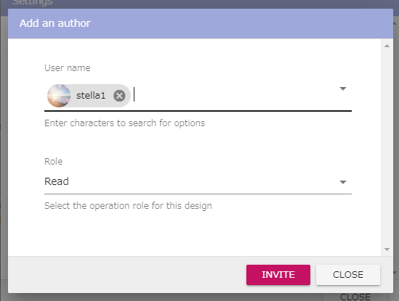Image resolution: width=399 pixels, height=301 pixels.
Task: Click the background page scroll-up arrow
Action: pos(395,23)
